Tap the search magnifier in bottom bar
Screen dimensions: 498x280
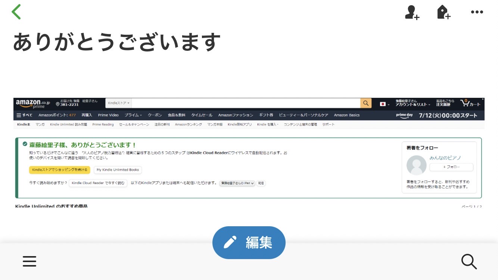[x=469, y=261]
